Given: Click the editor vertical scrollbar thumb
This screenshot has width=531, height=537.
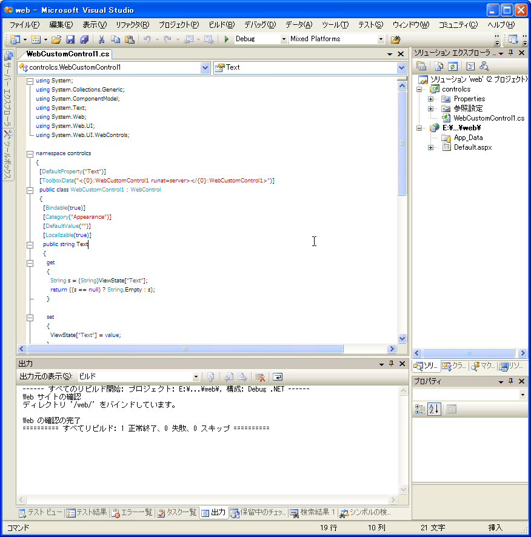Looking at the screenshot, I should point(402,143).
